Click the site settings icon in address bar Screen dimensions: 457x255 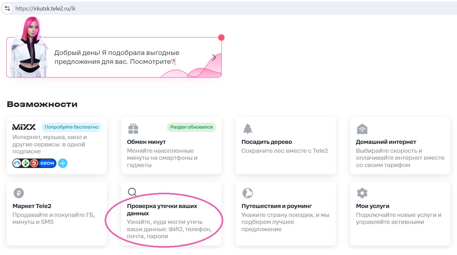[8, 9]
